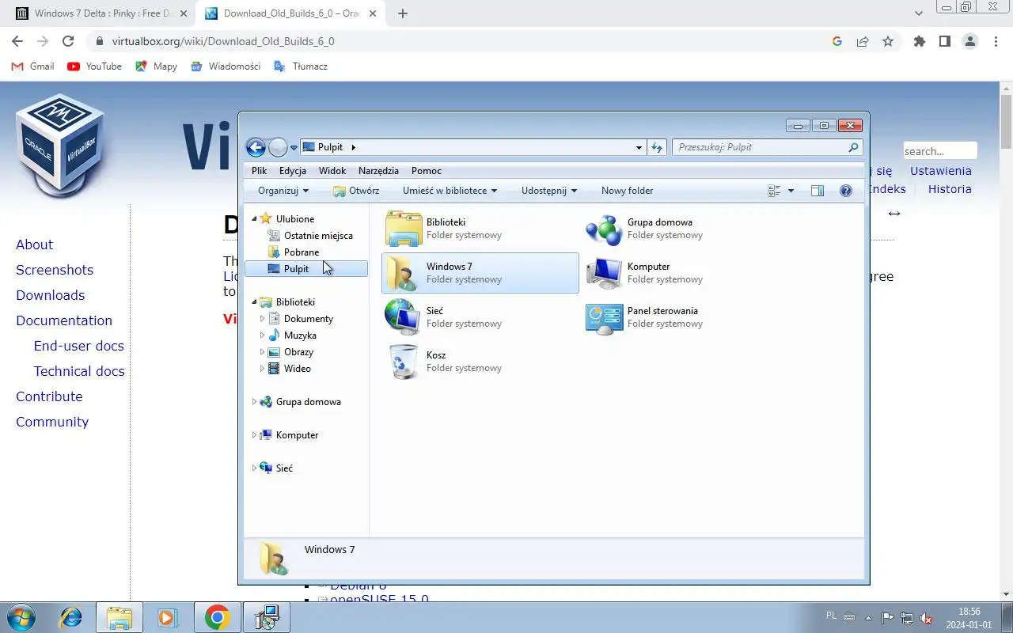Click the muted volume tray icon
The image size is (1013, 633).
coord(926,618)
